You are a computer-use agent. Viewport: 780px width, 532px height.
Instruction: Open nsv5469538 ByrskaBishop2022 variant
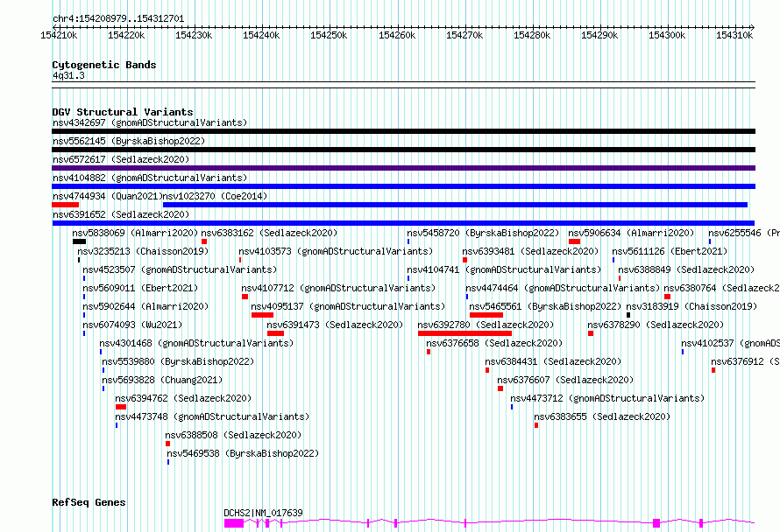coord(243,453)
